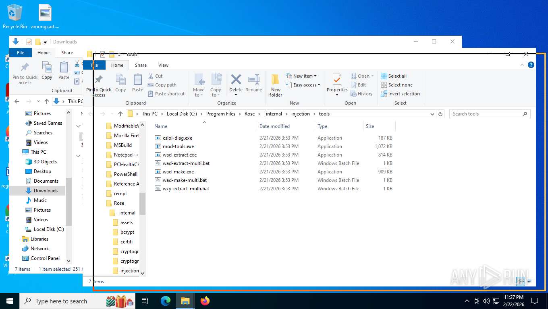Select mod-tools.exe in the file list
The height and width of the screenshot is (309, 548).
(x=178, y=146)
